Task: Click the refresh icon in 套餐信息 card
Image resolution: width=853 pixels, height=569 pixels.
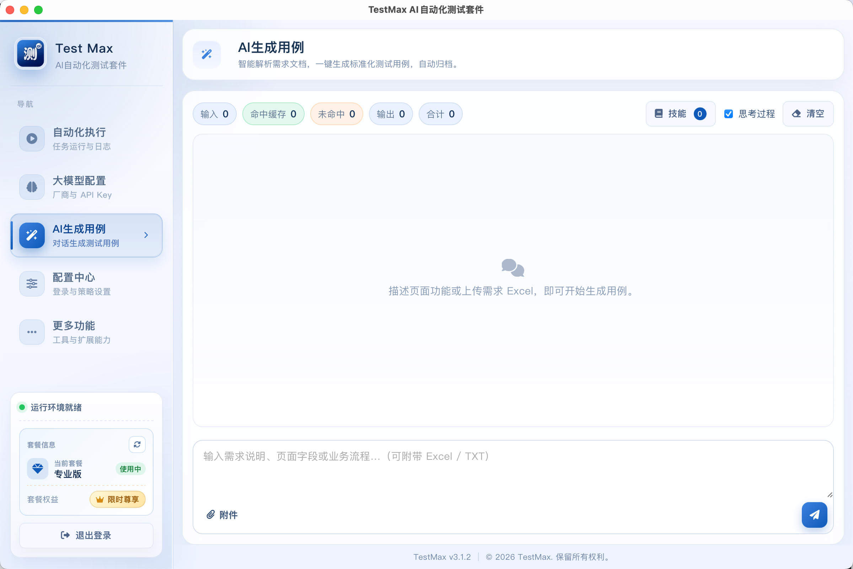Action: (x=137, y=445)
